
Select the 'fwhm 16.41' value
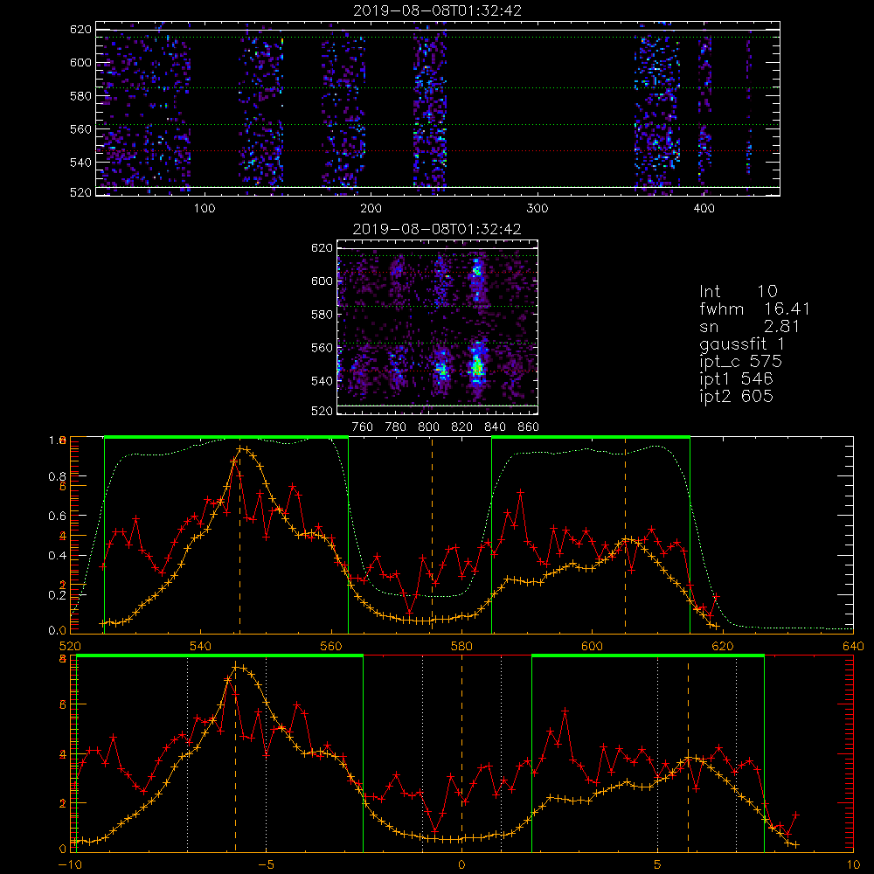tap(755, 309)
